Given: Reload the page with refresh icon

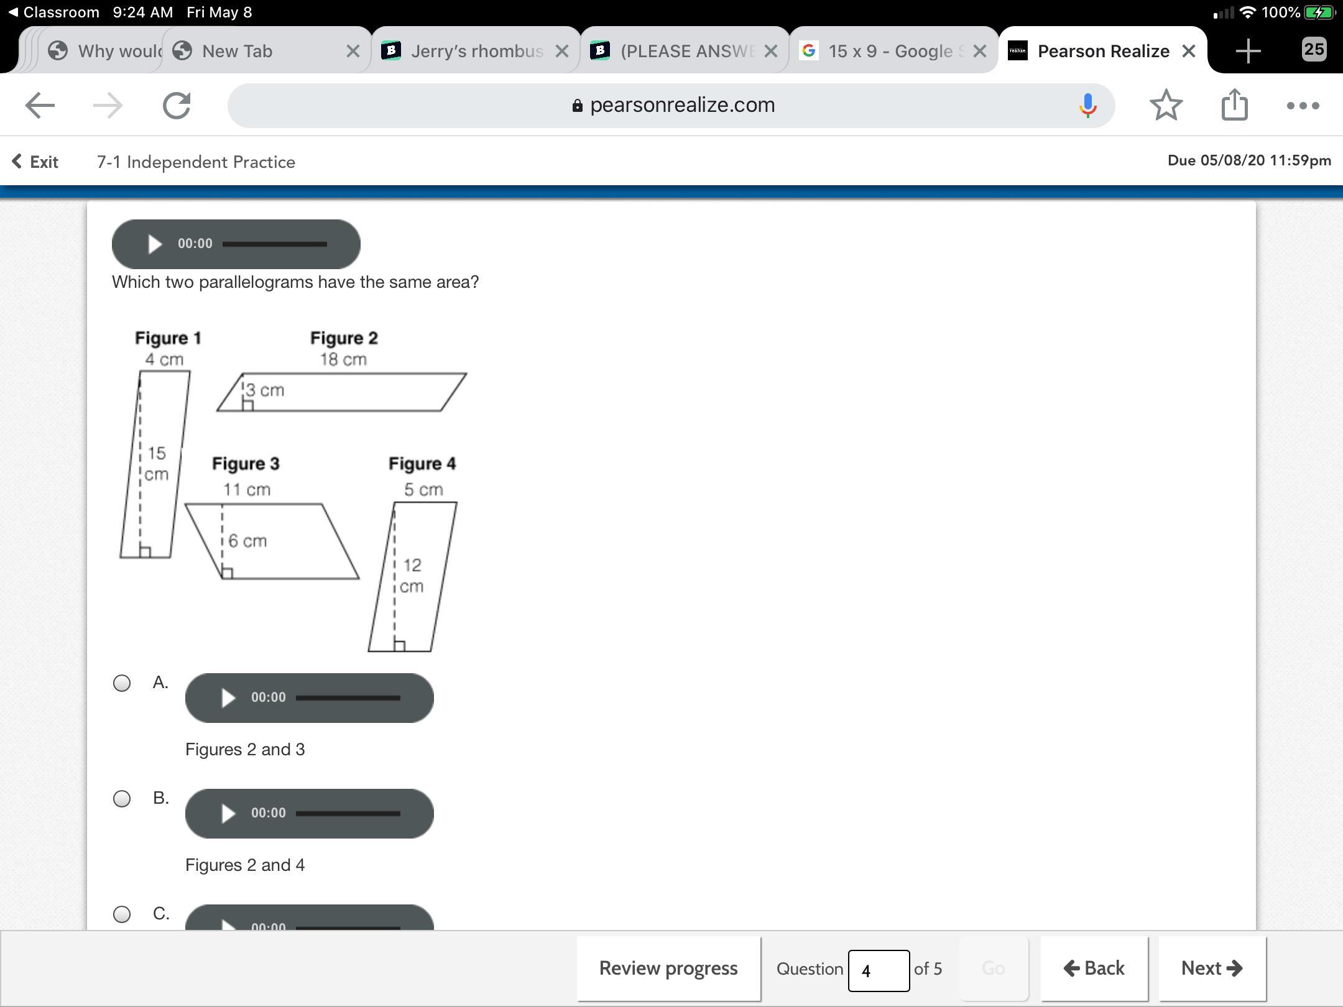Looking at the screenshot, I should (177, 106).
